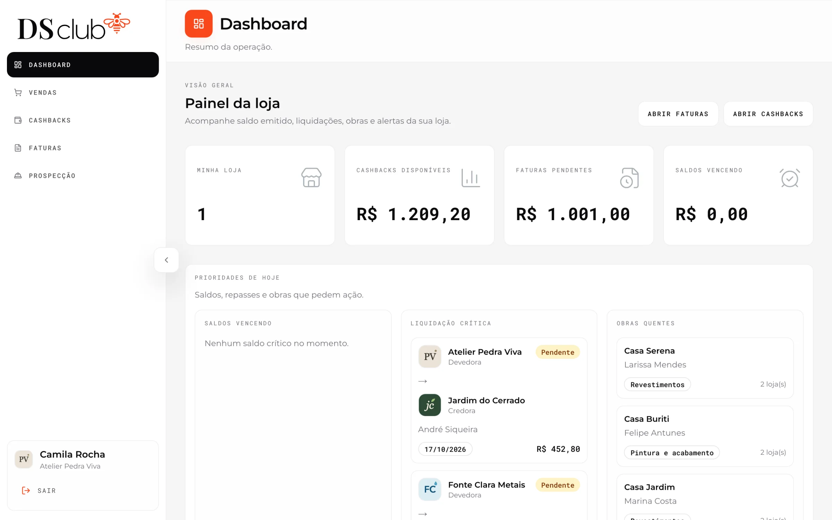Open the Prospecção menu entry
Screen dimensions: 832x520
coord(83,176)
